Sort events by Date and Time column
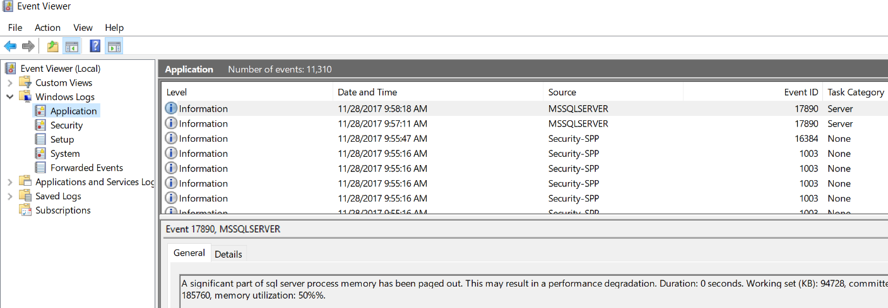The height and width of the screenshot is (308, 888). (367, 92)
